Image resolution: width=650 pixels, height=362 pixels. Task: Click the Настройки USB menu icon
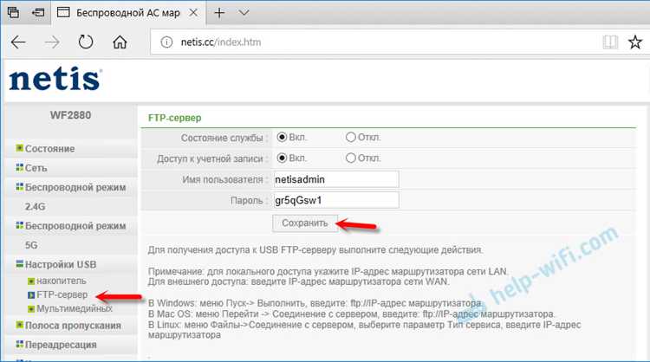[19, 263]
